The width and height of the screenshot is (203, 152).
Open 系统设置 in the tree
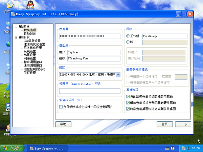[x=30, y=51]
